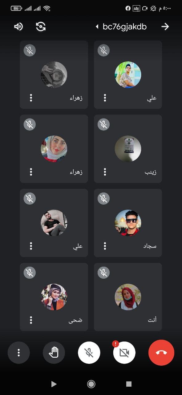182x395 pixels.
Task: Tap the muted mic badge on سجاد's tile
Action: (x=104, y=198)
